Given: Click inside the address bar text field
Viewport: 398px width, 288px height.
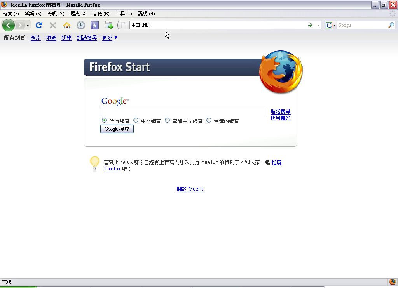Looking at the screenshot, I should [218, 25].
